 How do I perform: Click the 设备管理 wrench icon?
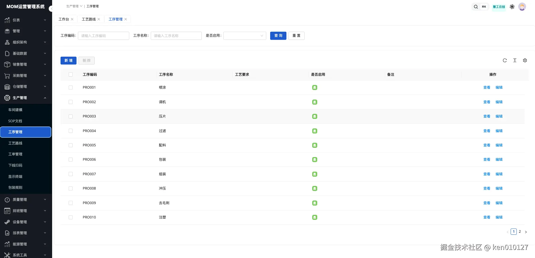click(7, 222)
